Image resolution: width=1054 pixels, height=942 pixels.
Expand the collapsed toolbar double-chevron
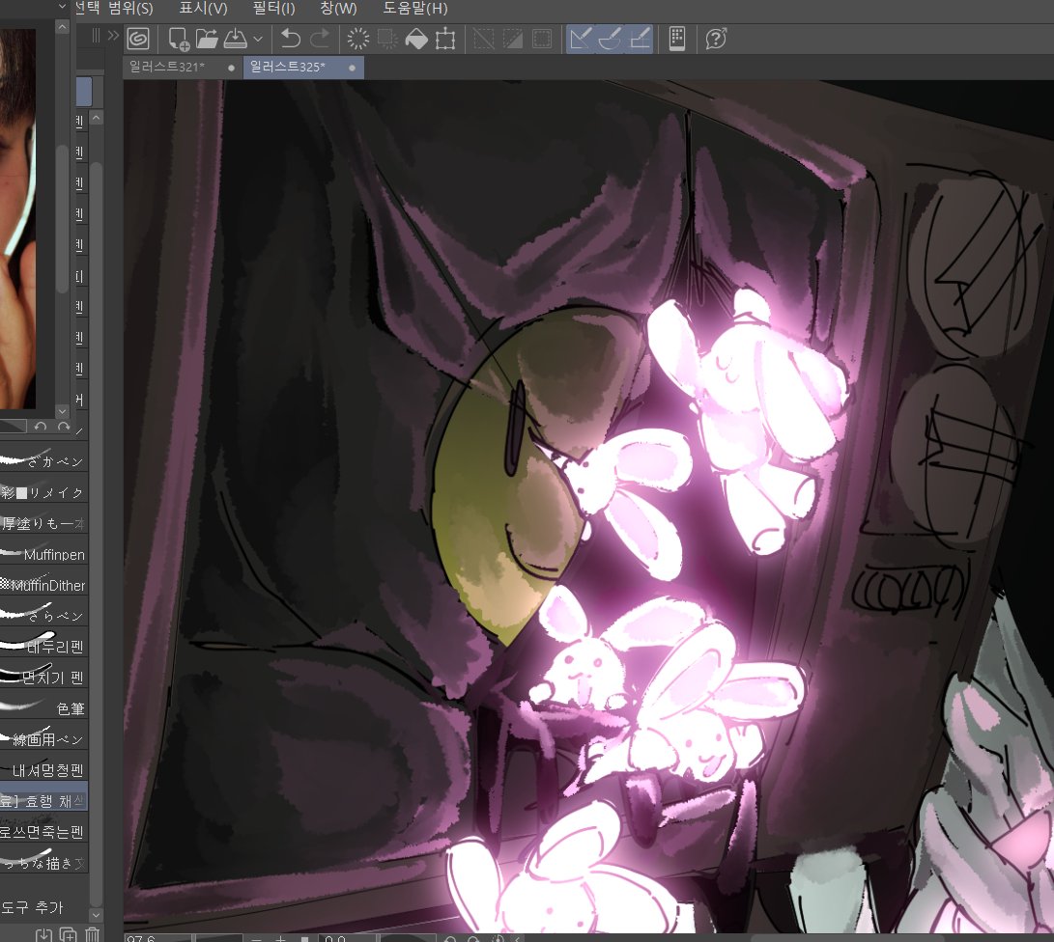coord(113,36)
